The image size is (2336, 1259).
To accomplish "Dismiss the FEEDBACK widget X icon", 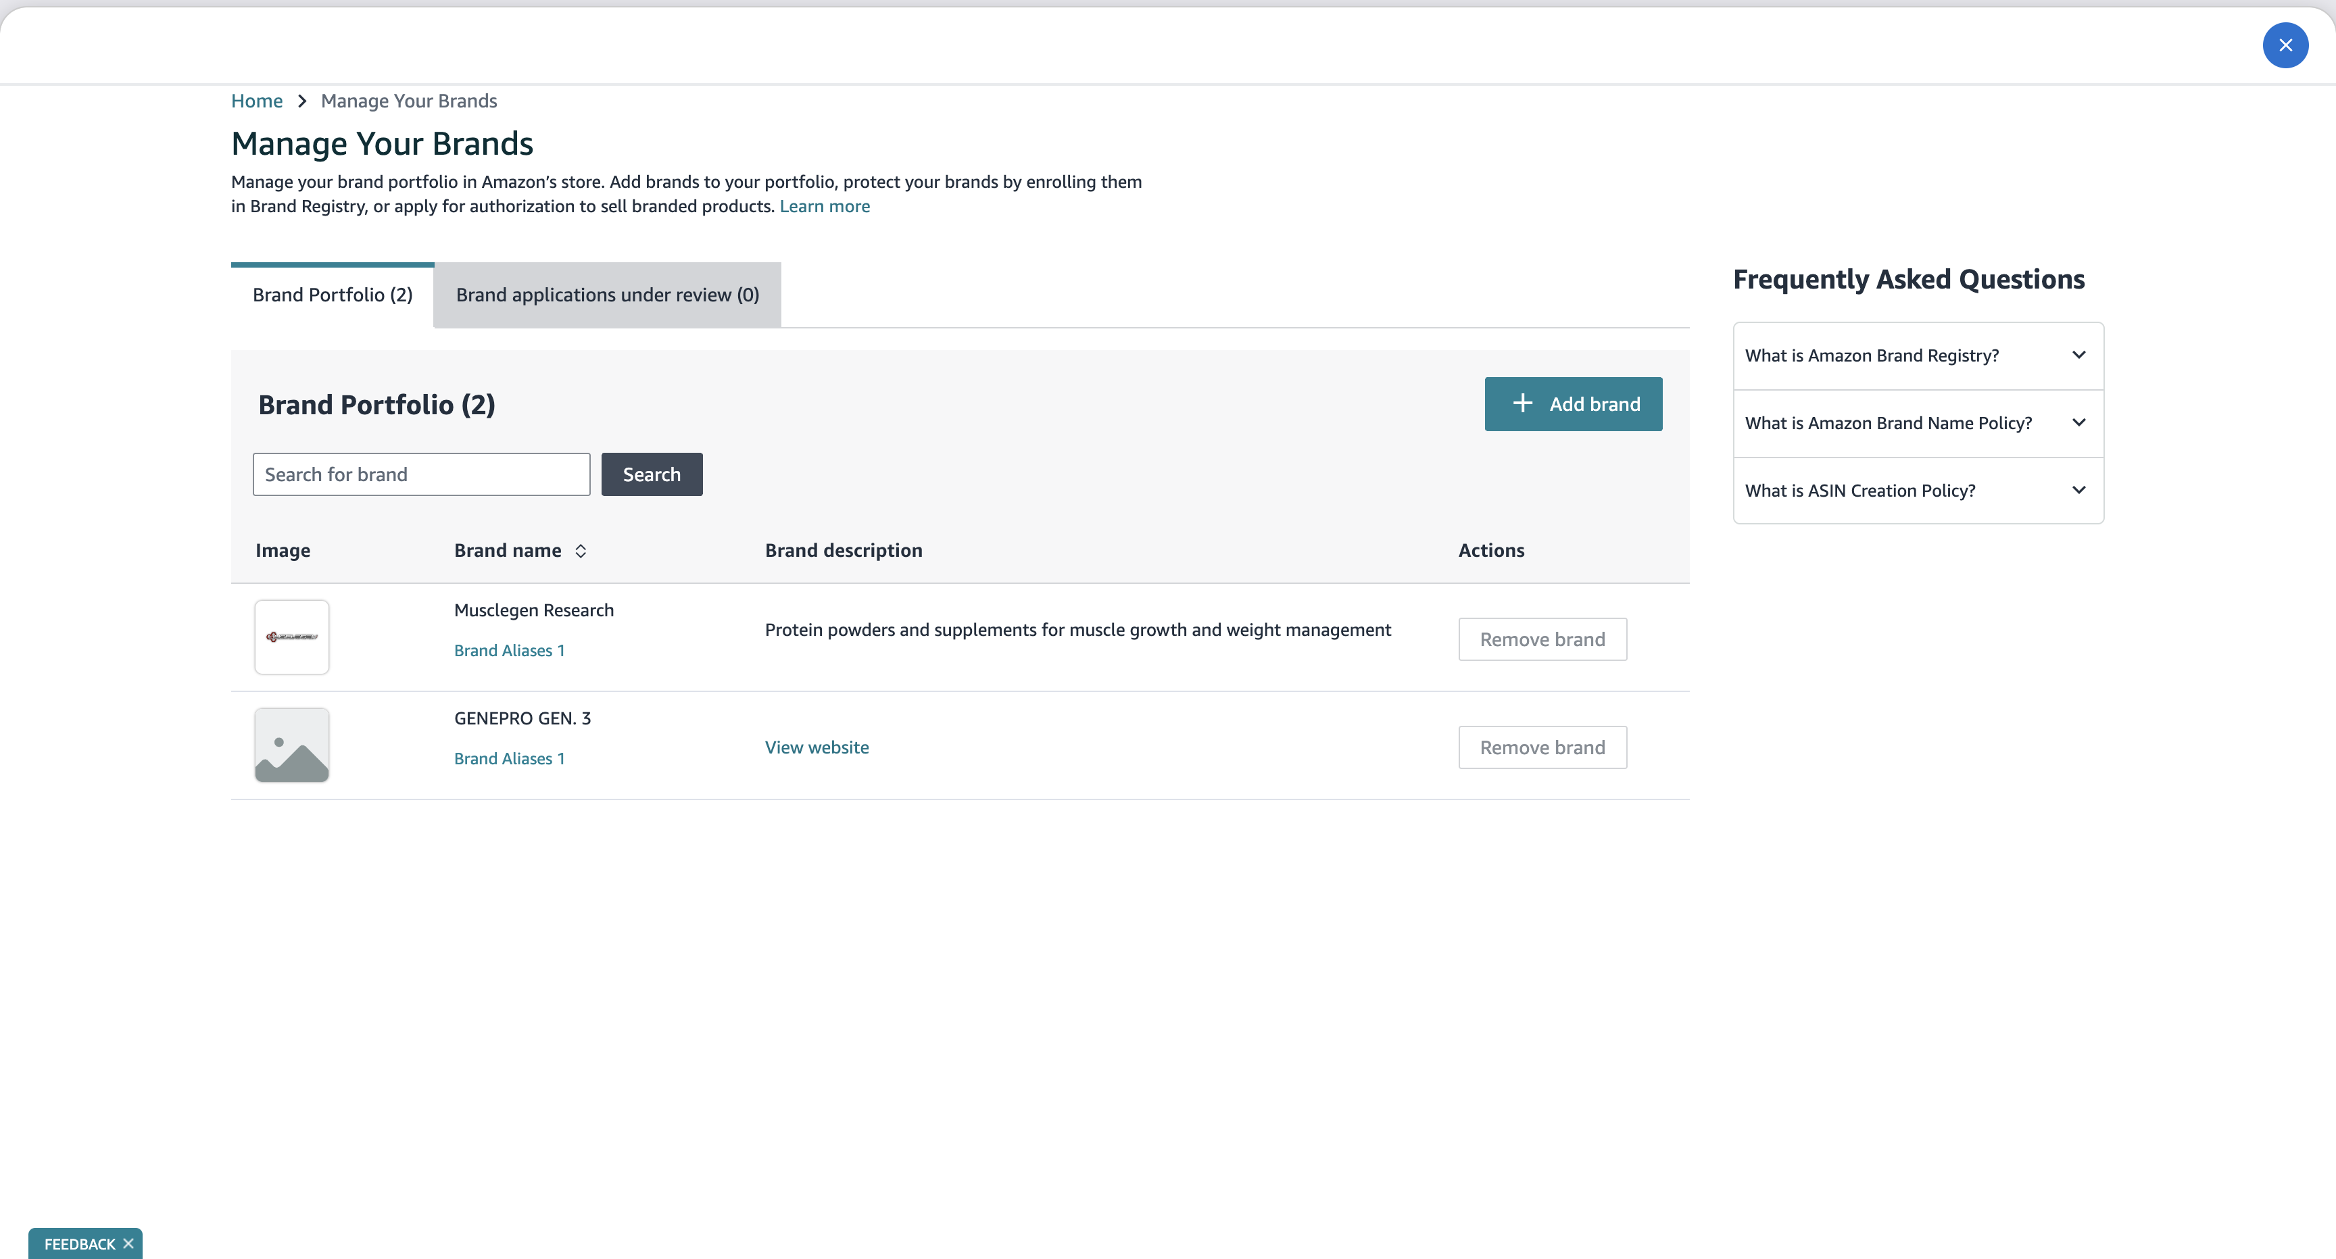I will coord(128,1243).
